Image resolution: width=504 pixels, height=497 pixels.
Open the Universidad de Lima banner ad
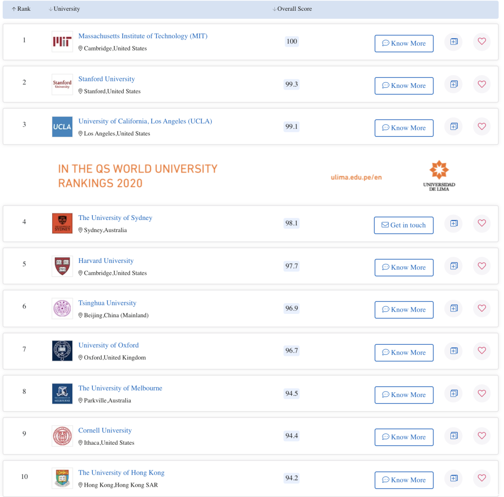[x=251, y=176]
